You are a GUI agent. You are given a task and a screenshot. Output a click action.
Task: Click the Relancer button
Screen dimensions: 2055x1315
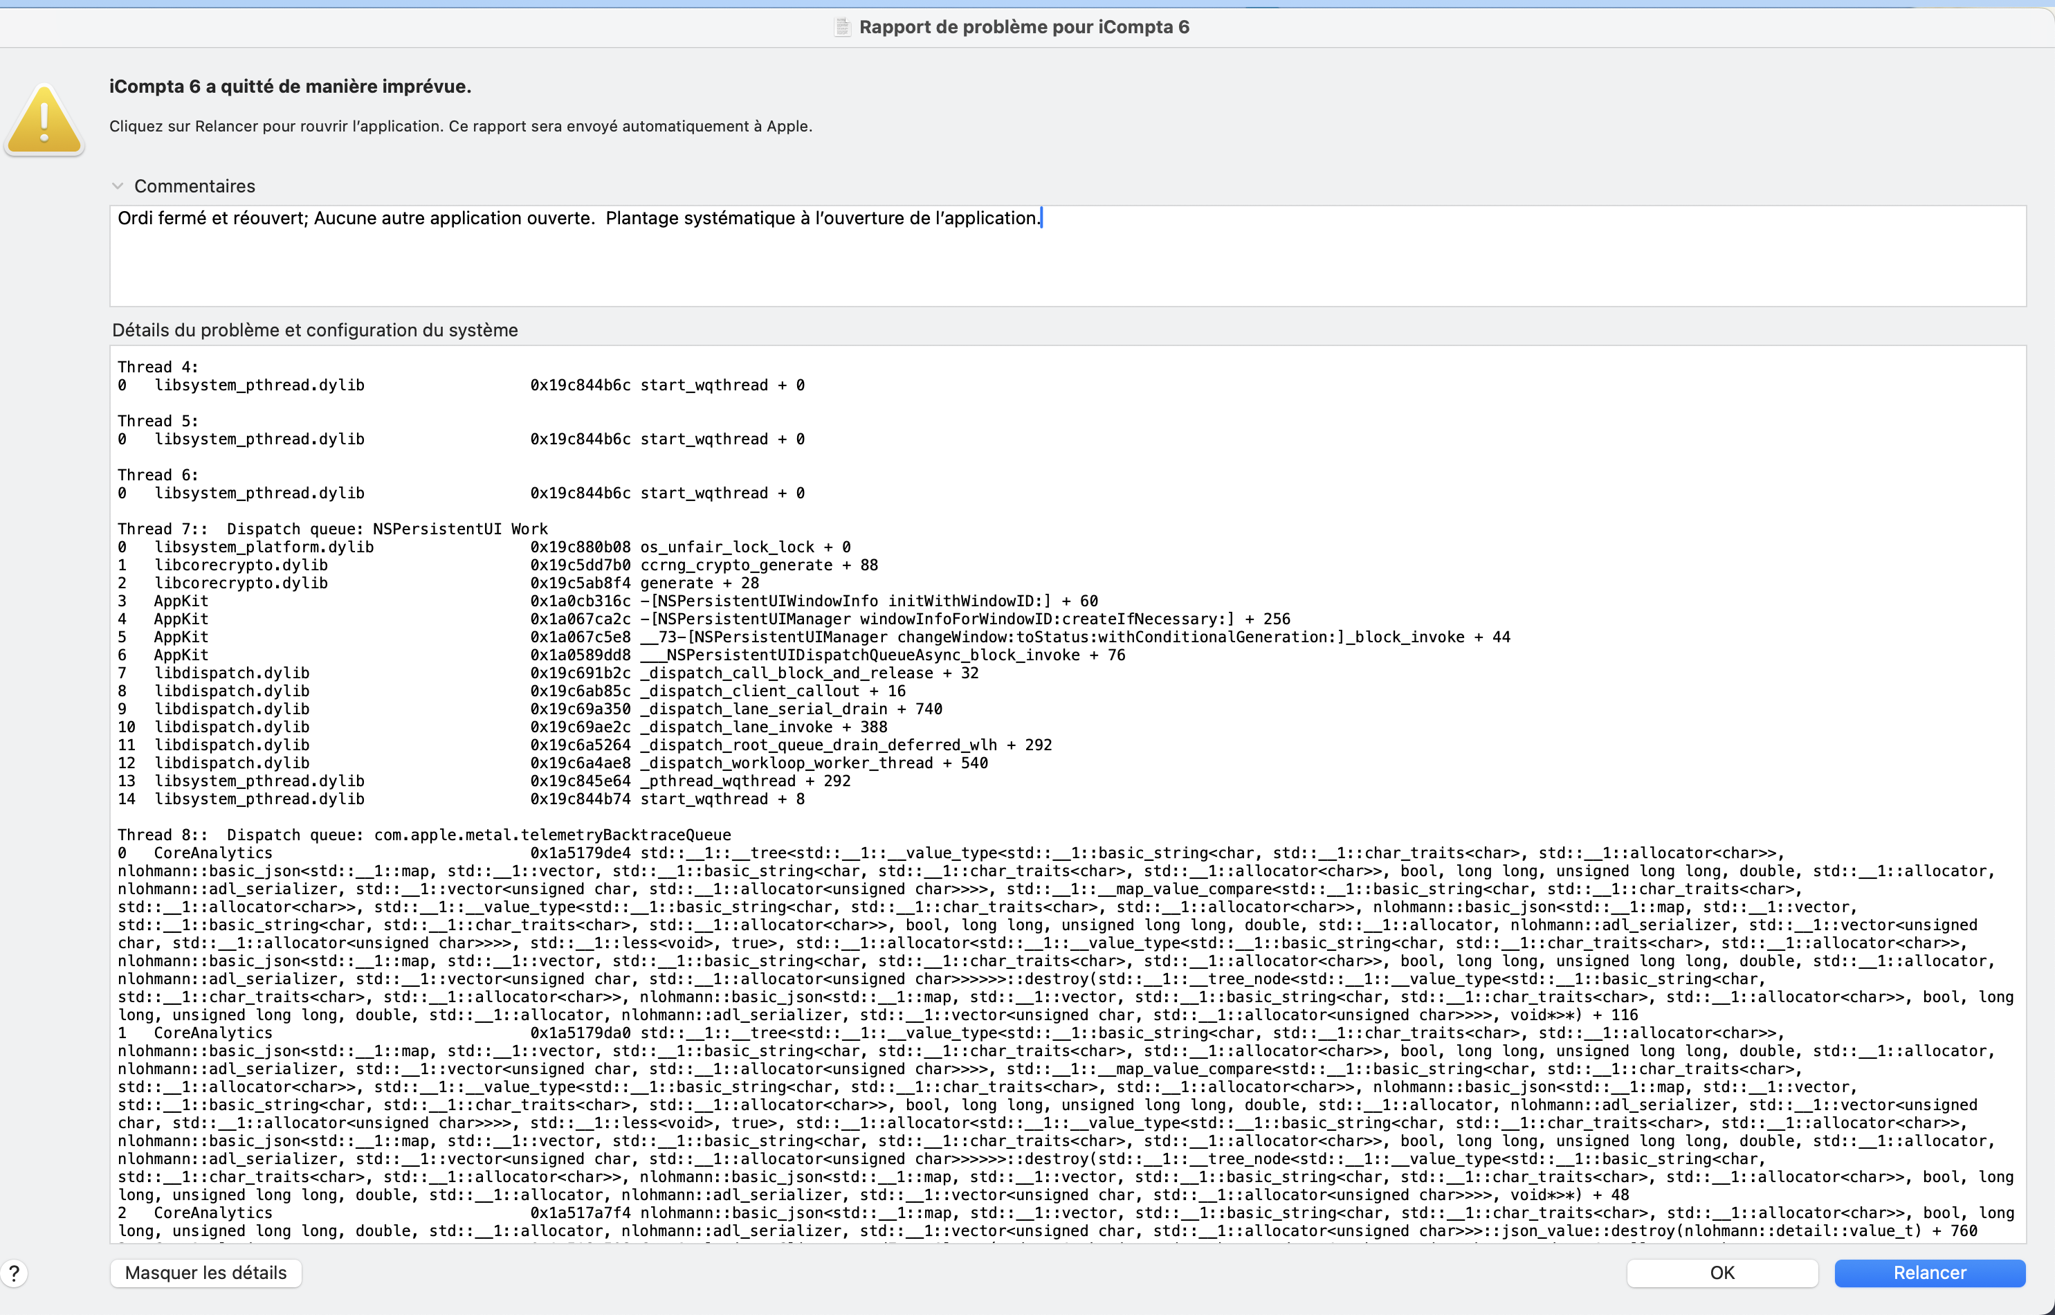pos(1928,1272)
